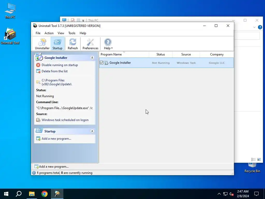Click the Not Running status cell

pos(160,63)
